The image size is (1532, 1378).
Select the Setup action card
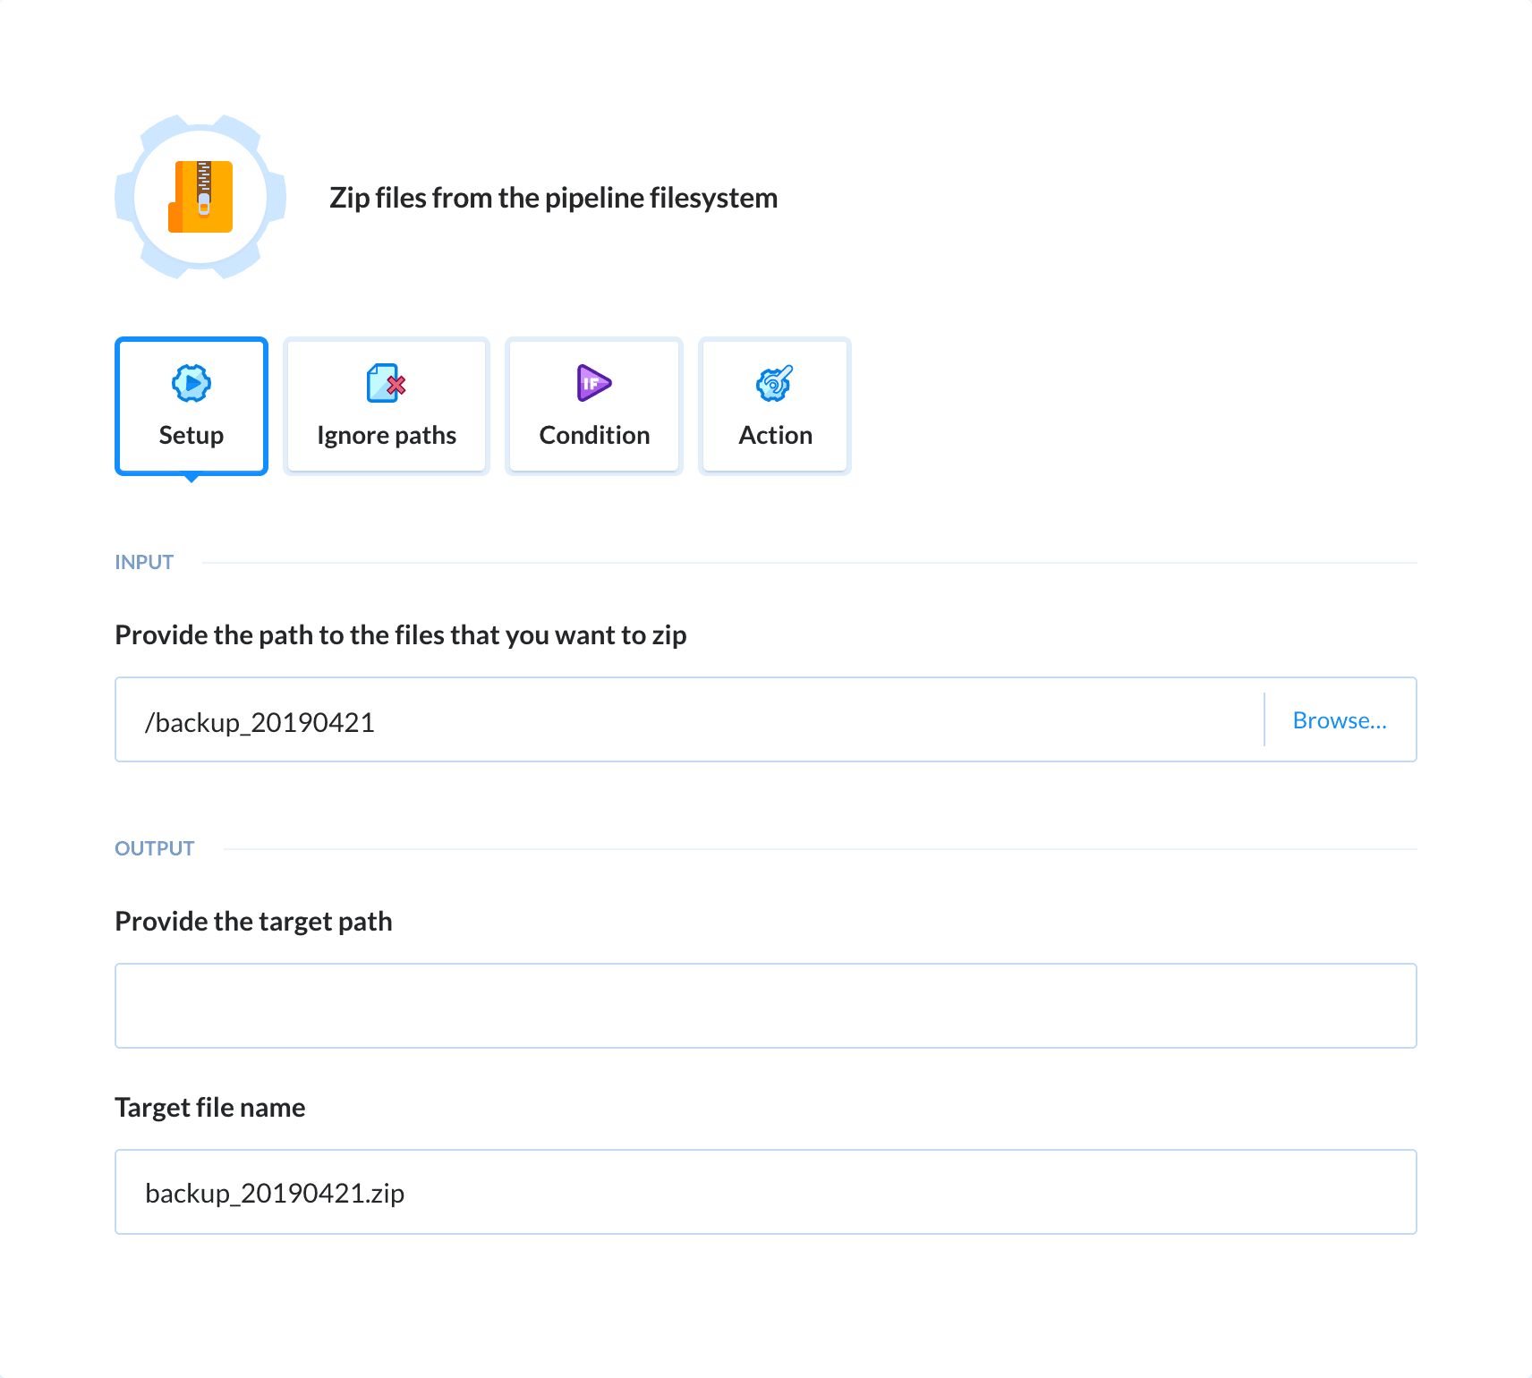(191, 405)
